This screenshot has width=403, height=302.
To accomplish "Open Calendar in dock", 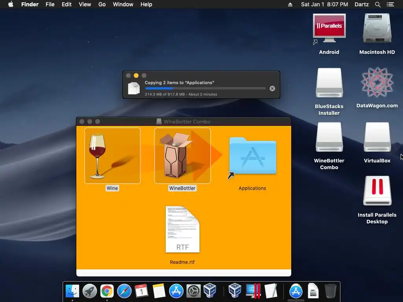I will 141,291.
